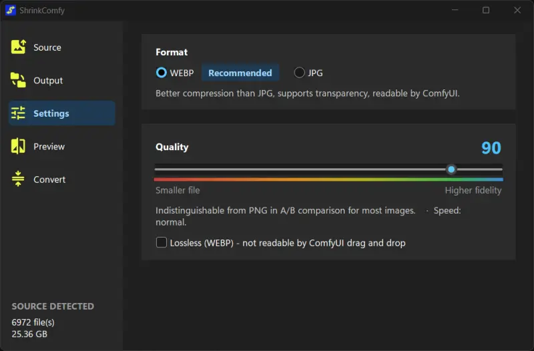Click the Preview compare icon
Viewport: 534px width, 351px height.
coord(19,146)
